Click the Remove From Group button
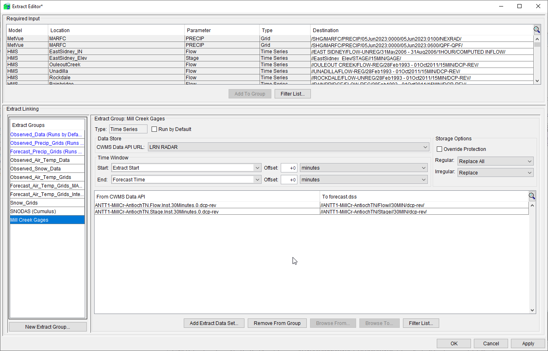 coord(277,323)
